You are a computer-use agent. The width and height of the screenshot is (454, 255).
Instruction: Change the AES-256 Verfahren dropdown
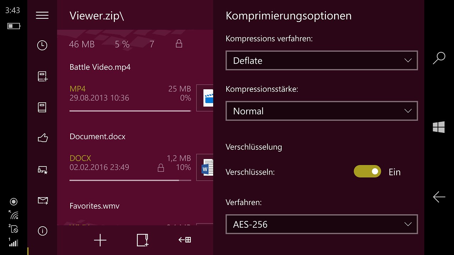coord(321,224)
